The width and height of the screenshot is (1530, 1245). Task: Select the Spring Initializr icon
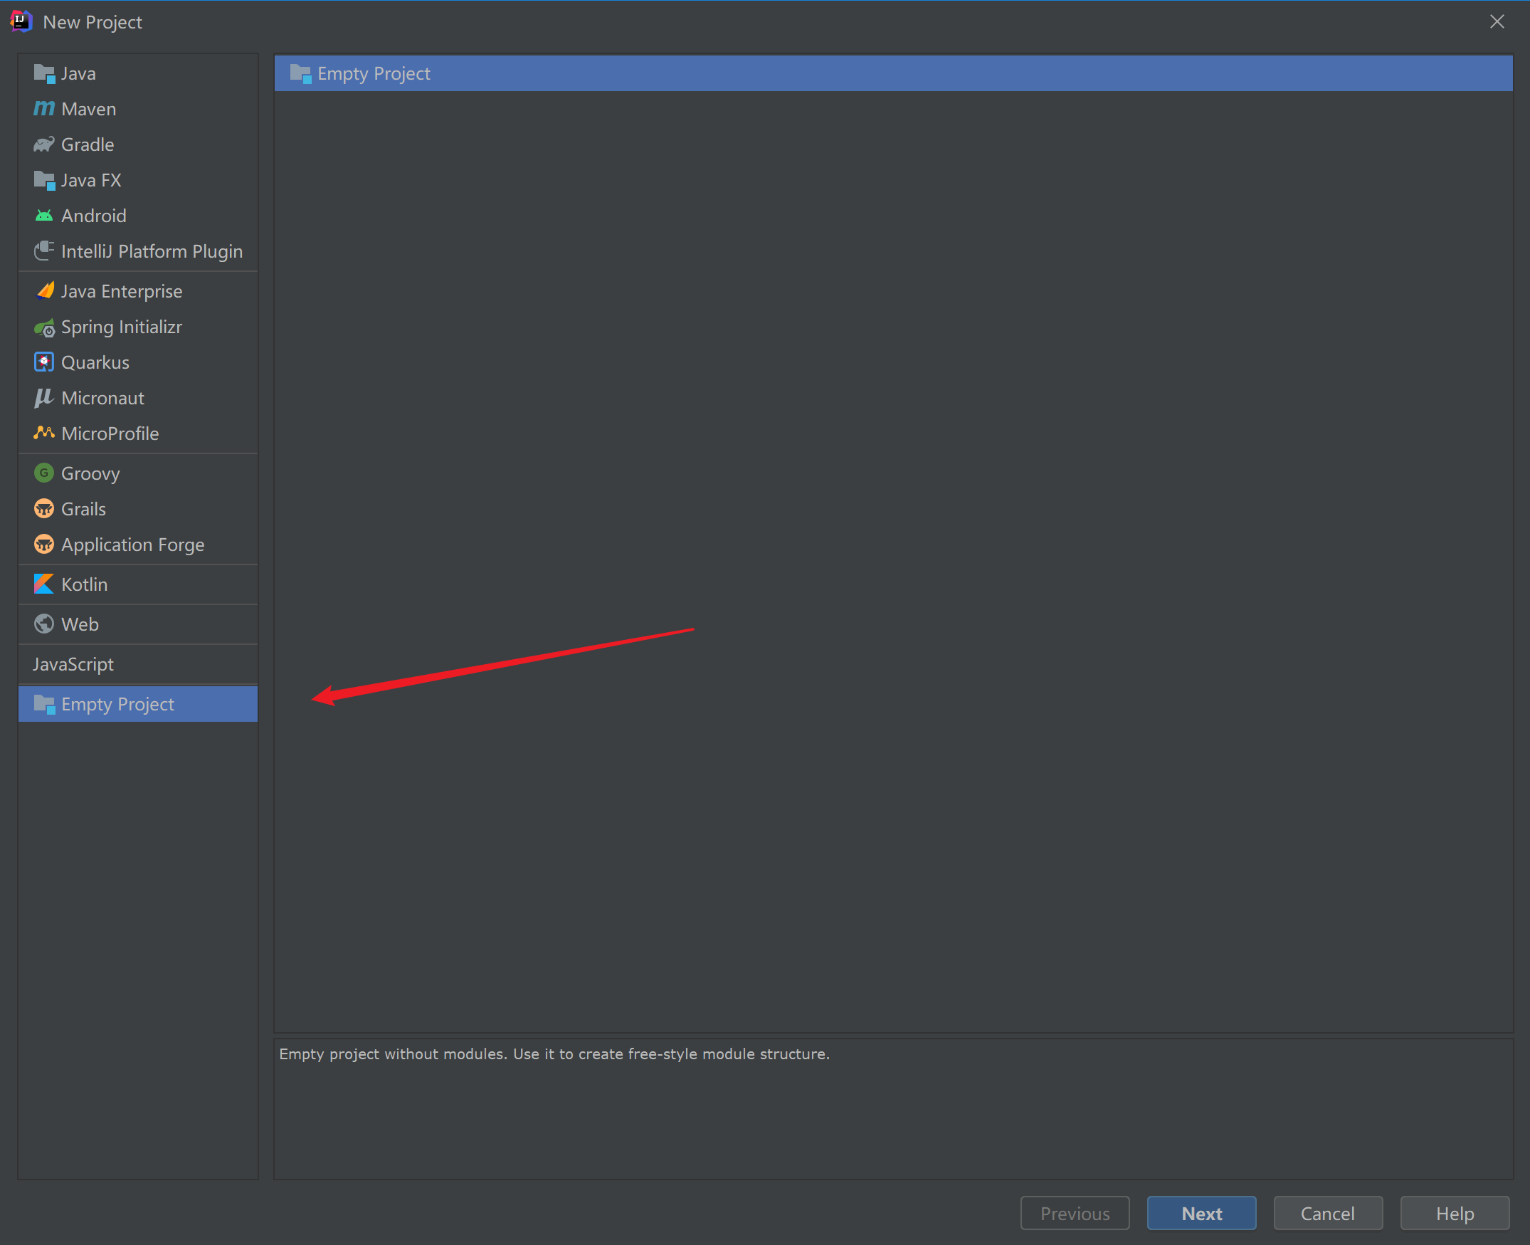(44, 327)
